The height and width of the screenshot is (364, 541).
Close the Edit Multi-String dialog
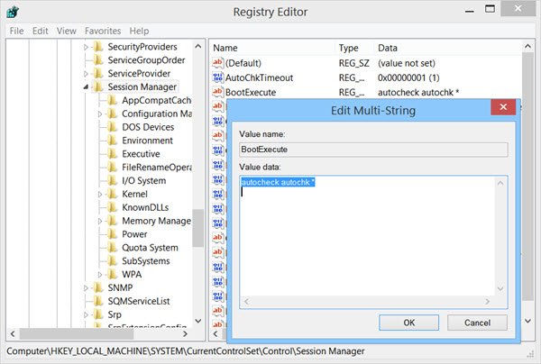coord(503,107)
